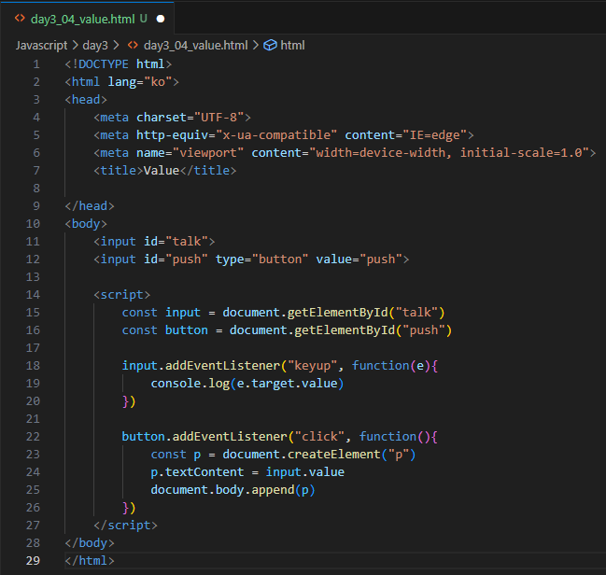606x575 pixels.
Task: Click the closing html tag on line 29
Action: [90, 561]
